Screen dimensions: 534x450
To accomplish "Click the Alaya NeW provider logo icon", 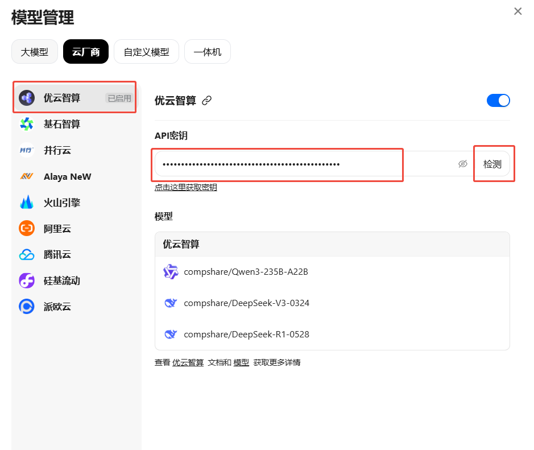I will pos(27,176).
